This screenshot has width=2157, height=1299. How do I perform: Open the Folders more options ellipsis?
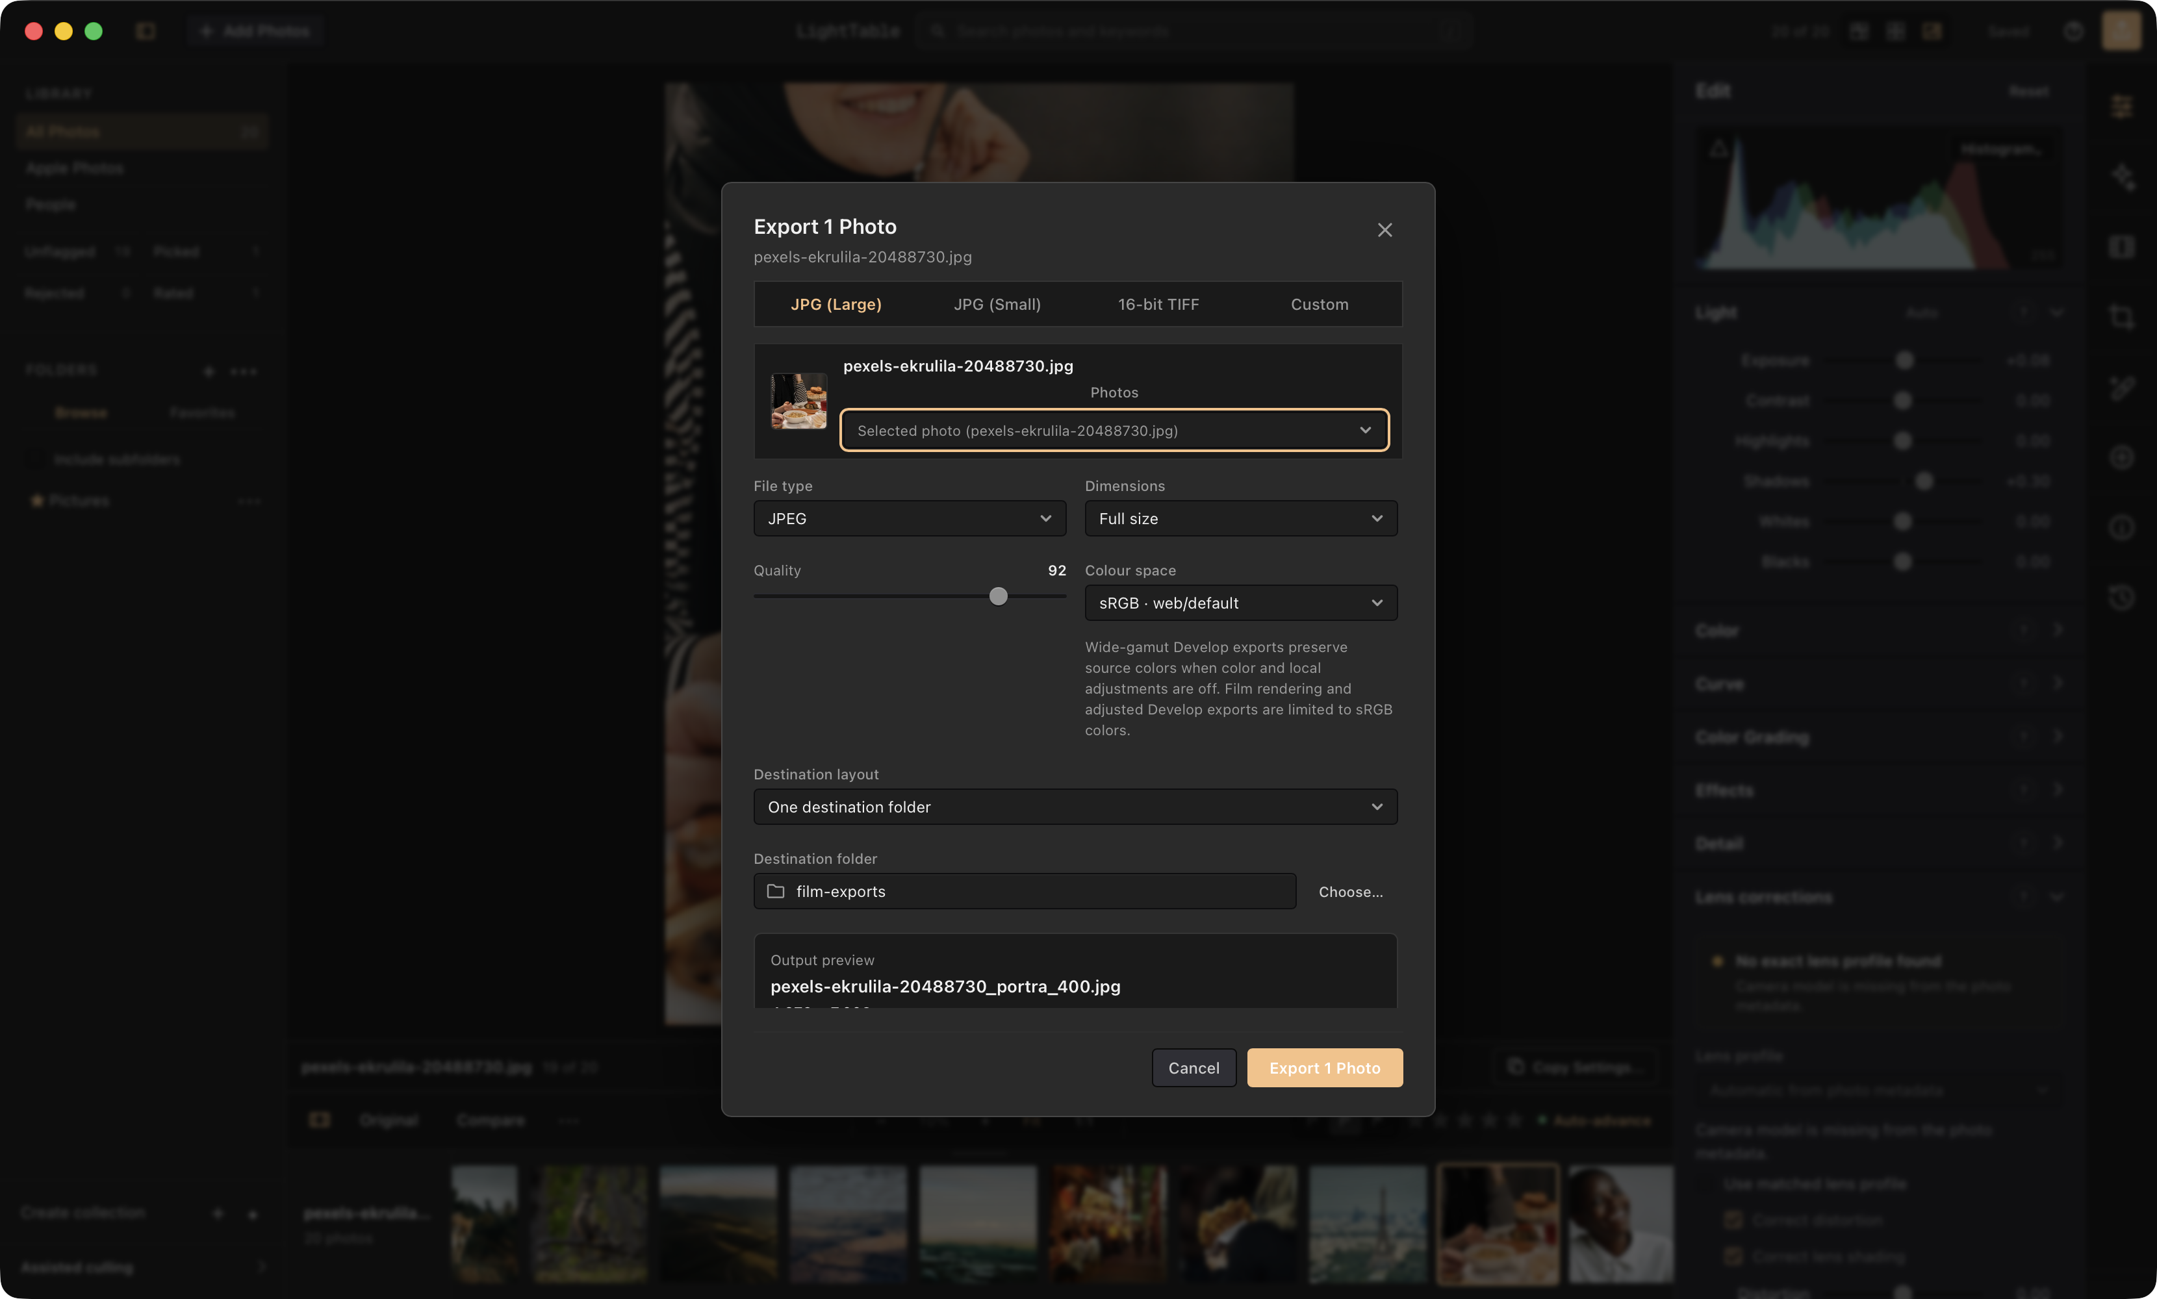[x=244, y=371]
